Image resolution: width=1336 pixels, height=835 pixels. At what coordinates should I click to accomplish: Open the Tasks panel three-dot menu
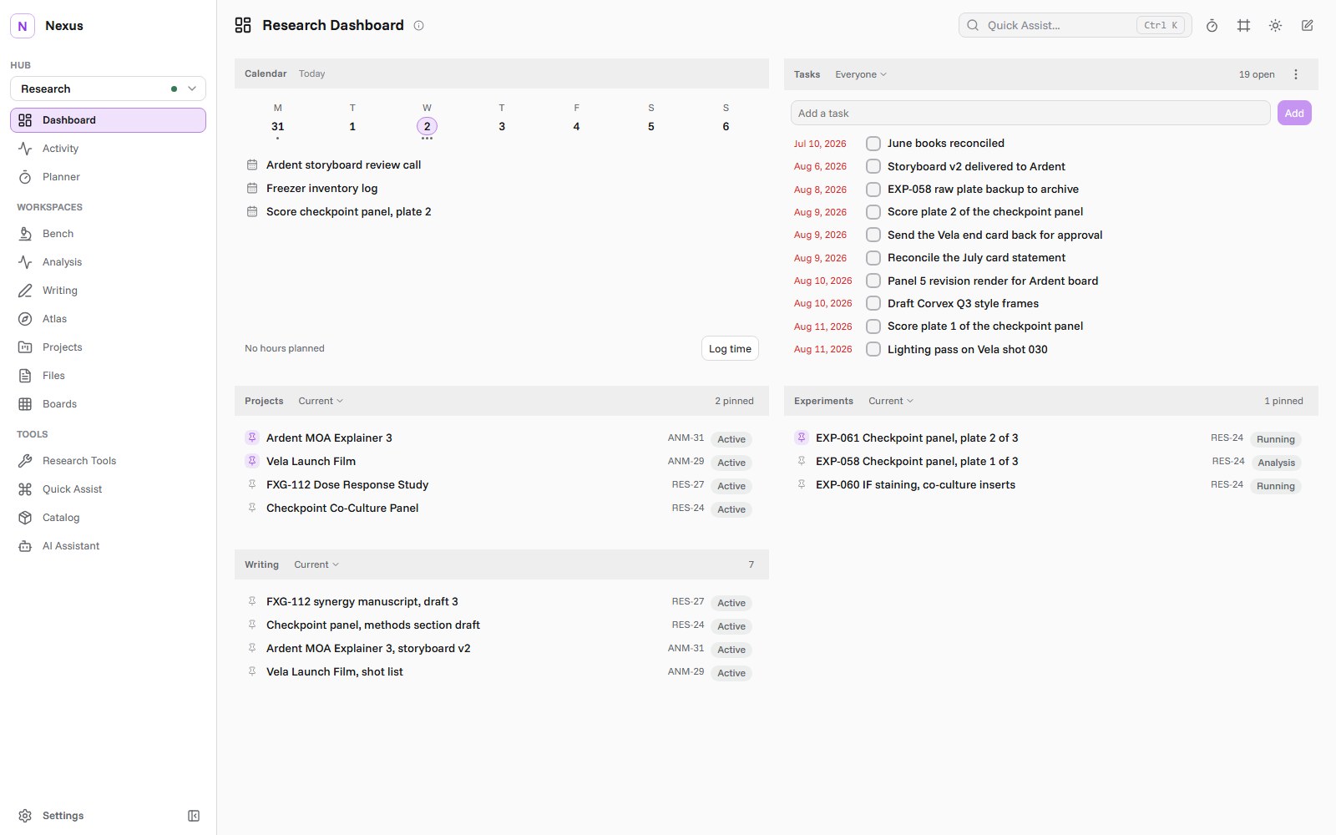coord(1296,74)
